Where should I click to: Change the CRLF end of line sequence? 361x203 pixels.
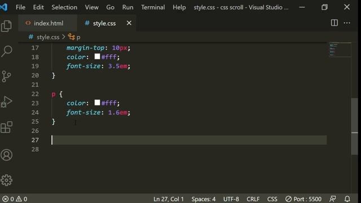pos(253,199)
